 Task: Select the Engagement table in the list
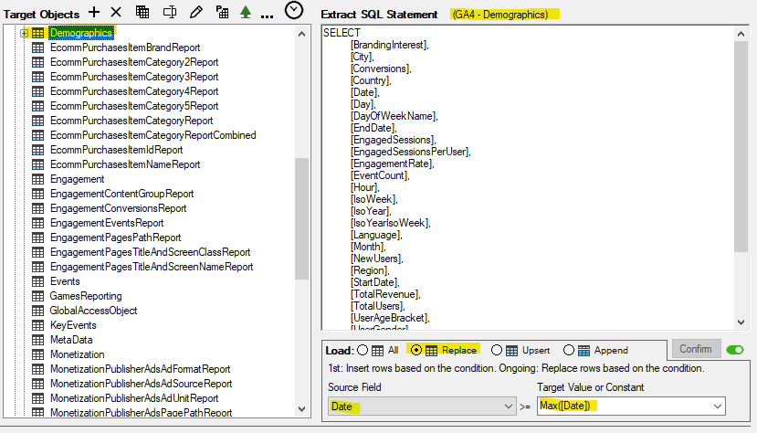(x=77, y=179)
